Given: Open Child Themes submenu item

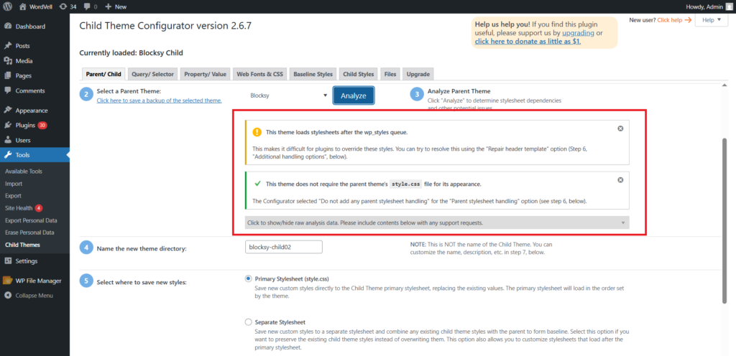Looking at the screenshot, I should [x=22, y=245].
